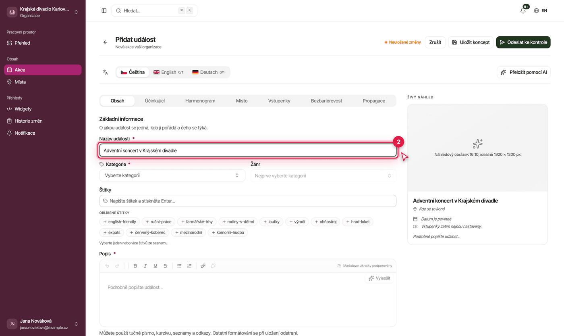
Task: Click the Vylepšit AI button
Action: tap(379, 278)
